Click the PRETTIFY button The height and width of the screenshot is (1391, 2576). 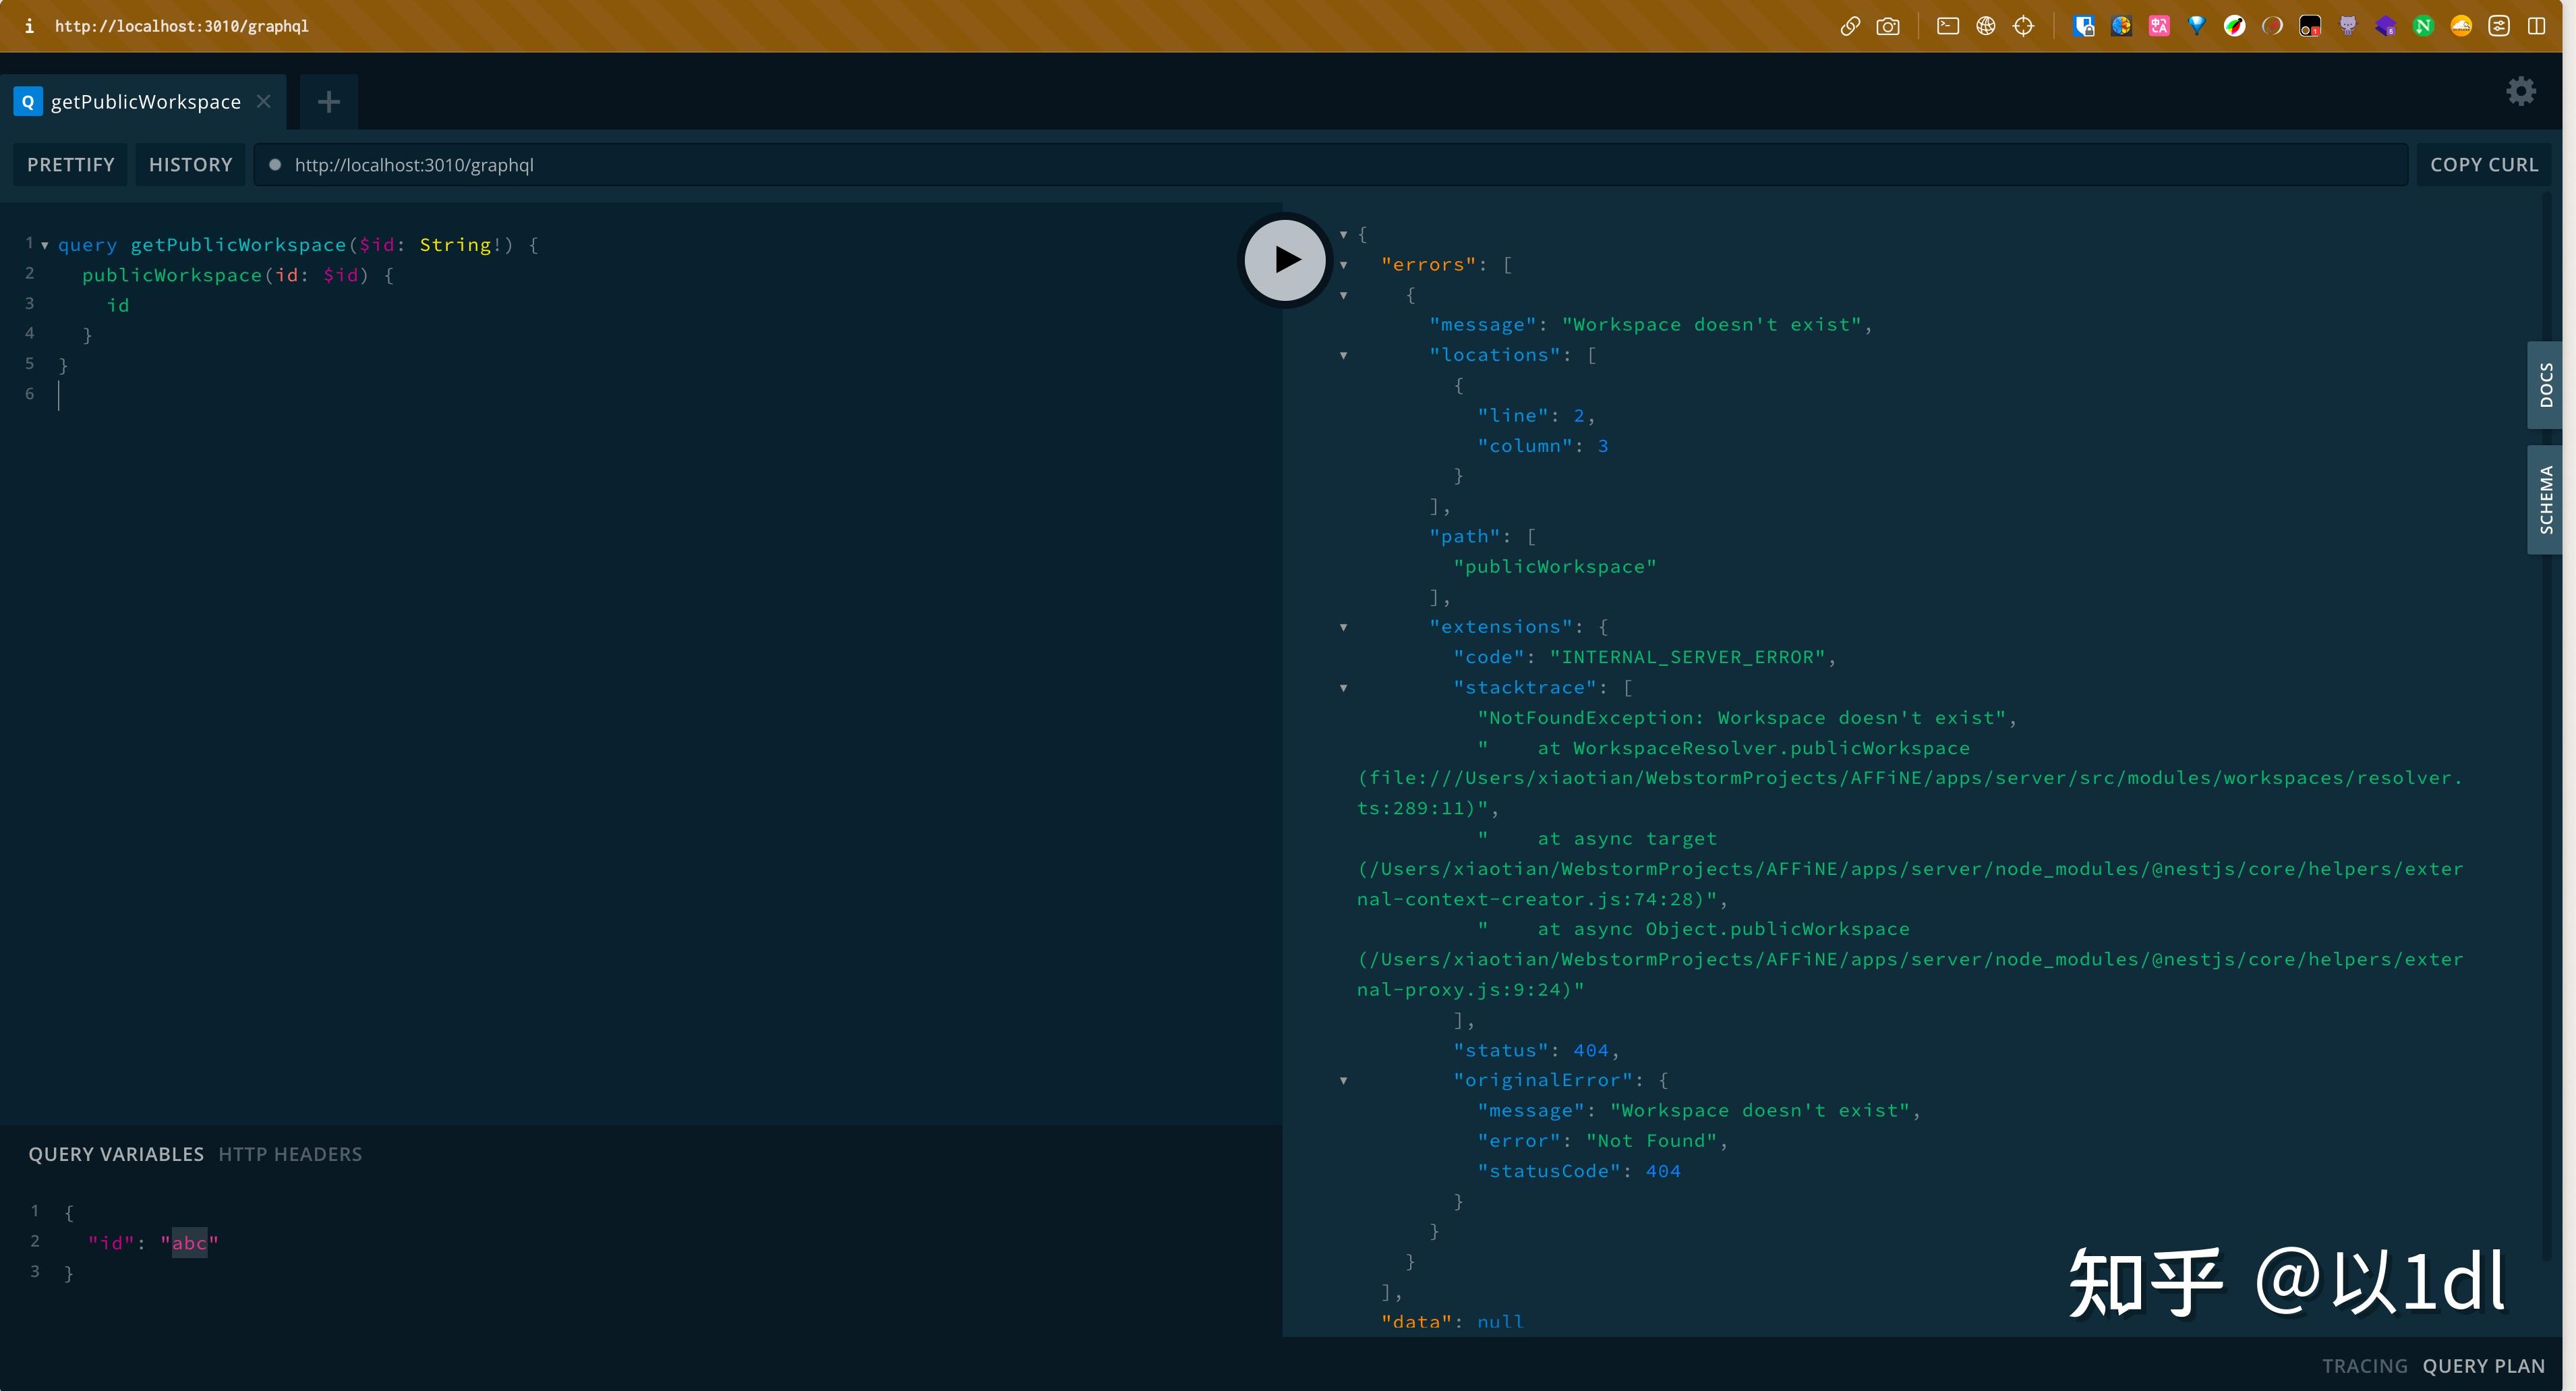tap(71, 165)
